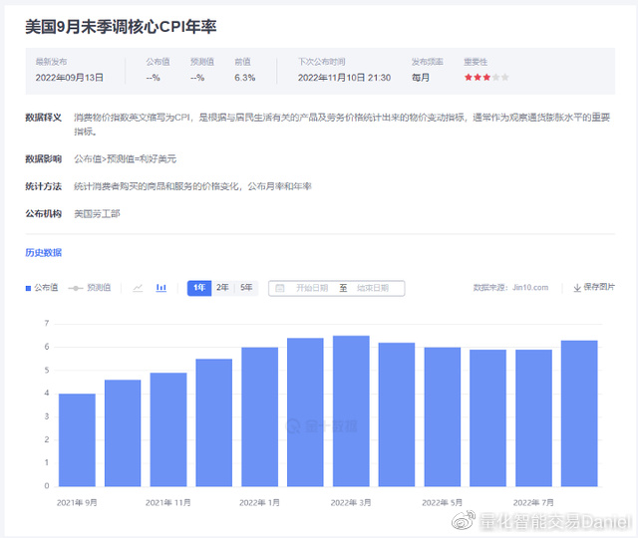The height and width of the screenshot is (538, 638).
Task: Select the 5年 time range tab
Action: 246,288
